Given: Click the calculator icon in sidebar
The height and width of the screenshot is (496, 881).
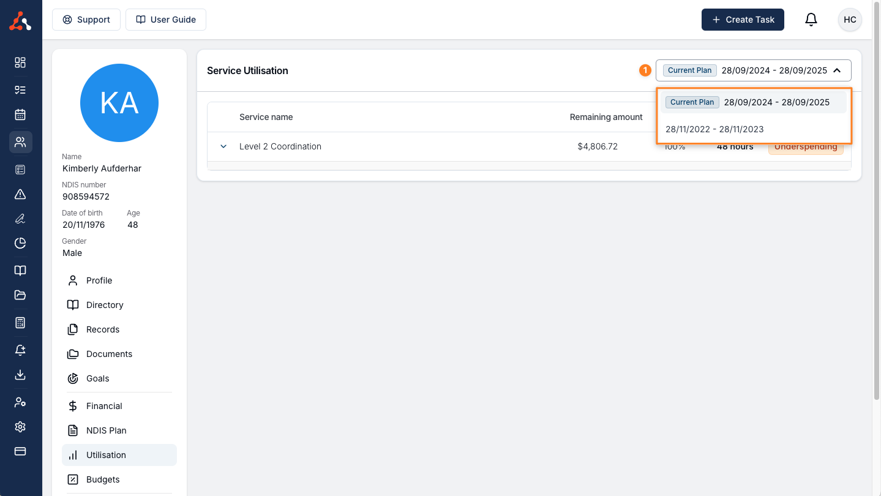Looking at the screenshot, I should 20,323.
